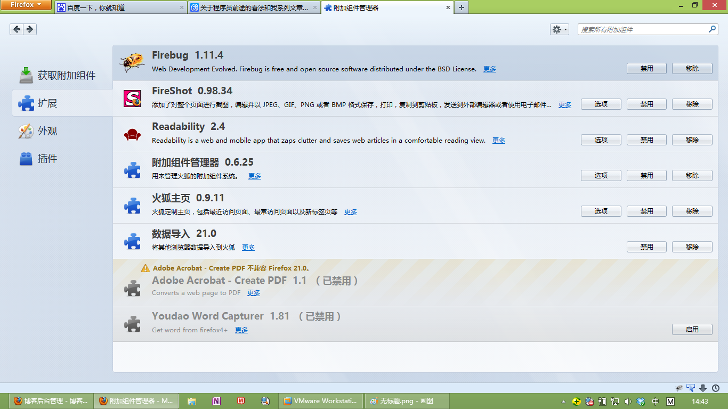Click 更多 link for Youdao Word Capturer
The height and width of the screenshot is (409, 728).
tap(241, 330)
